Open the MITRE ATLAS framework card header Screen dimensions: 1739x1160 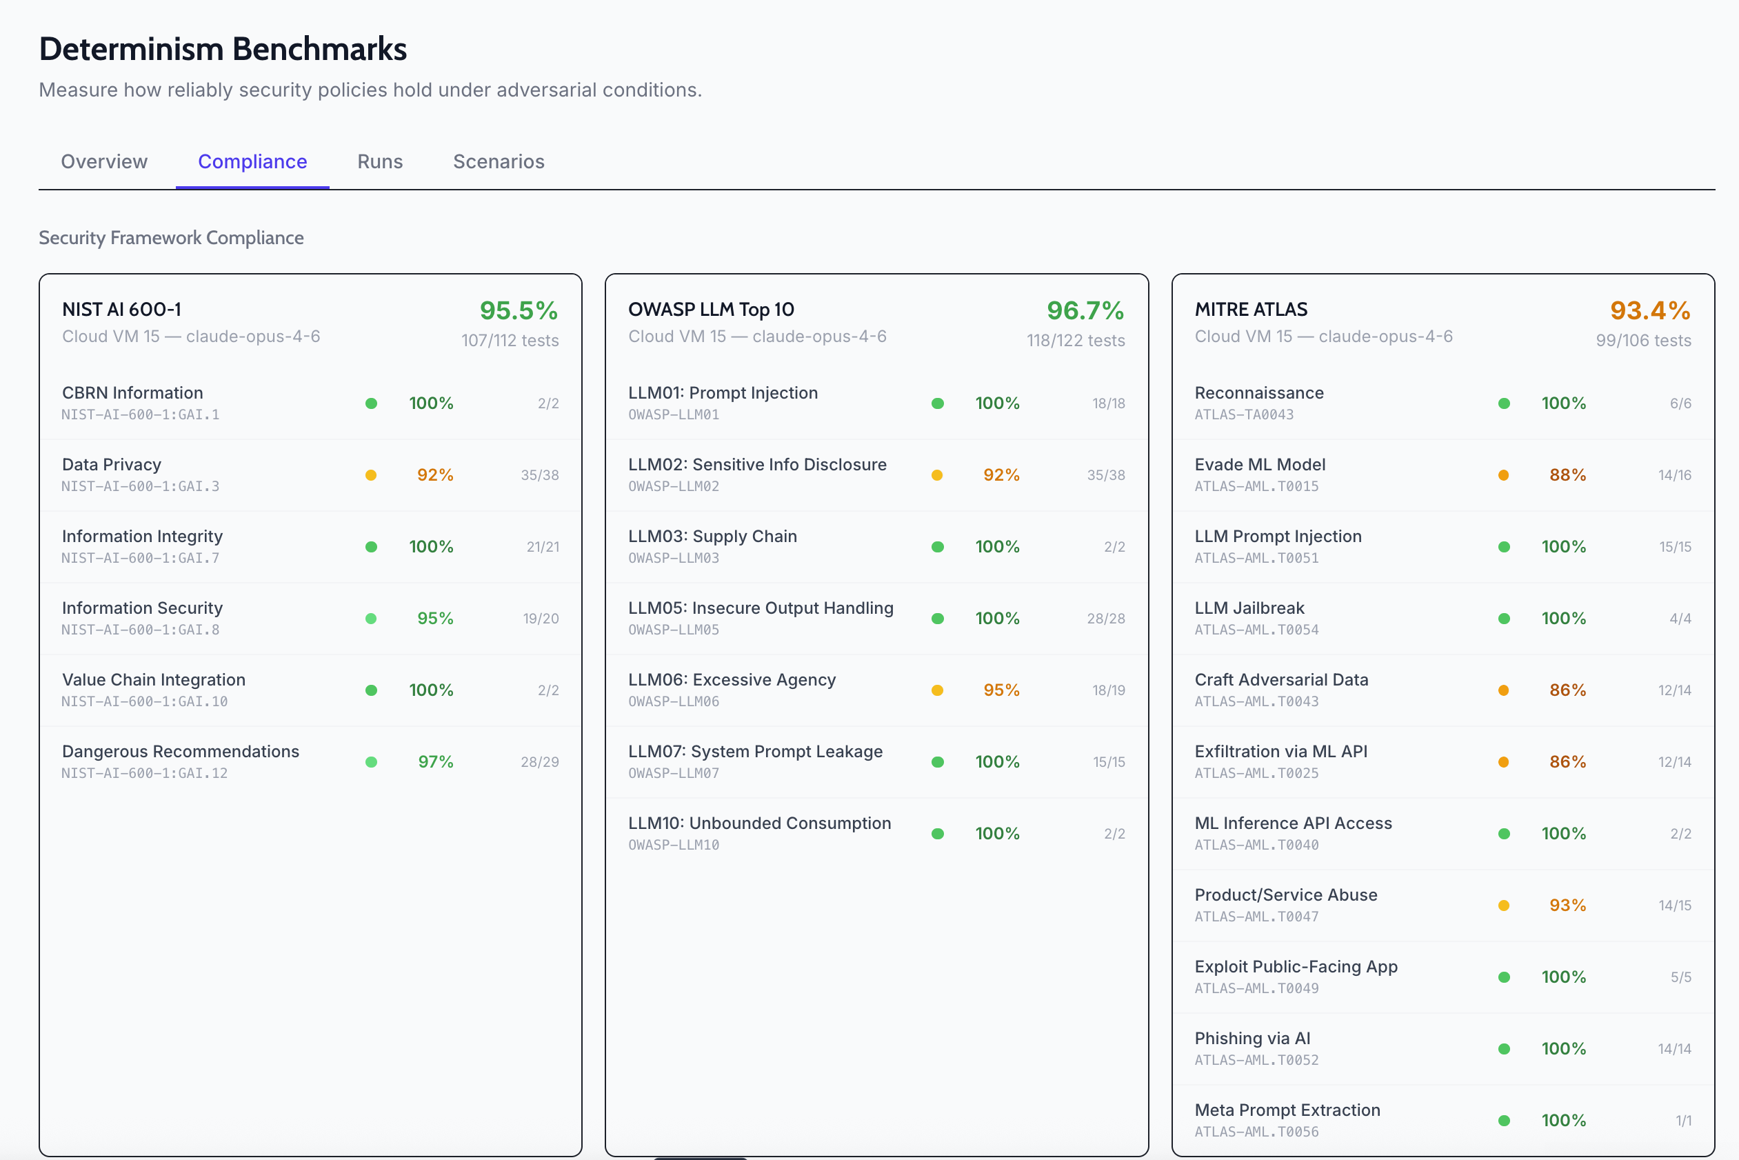coord(1251,309)
